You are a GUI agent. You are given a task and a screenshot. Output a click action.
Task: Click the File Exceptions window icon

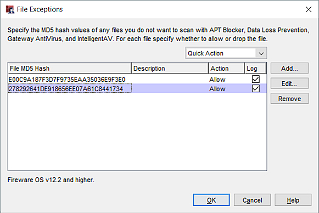click(10, 9)
